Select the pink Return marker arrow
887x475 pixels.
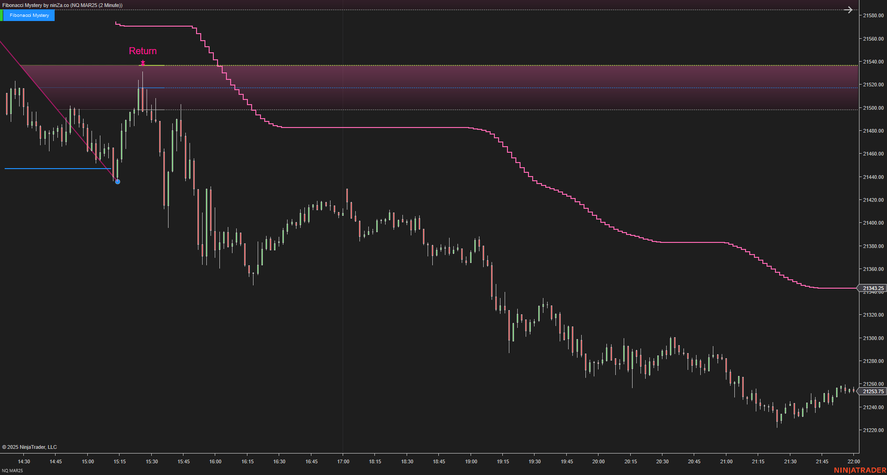point(143,63)
